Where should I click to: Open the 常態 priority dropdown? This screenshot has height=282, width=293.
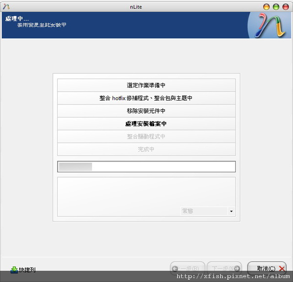click(208, 211)
